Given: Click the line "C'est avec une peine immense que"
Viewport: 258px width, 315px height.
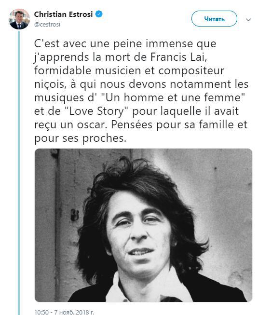Looking at the screenshot, I should click(125, 44).
